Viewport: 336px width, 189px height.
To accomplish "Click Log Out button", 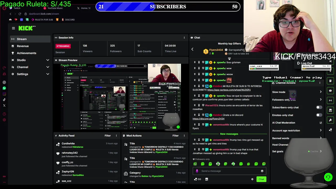I will pos(304,63).
